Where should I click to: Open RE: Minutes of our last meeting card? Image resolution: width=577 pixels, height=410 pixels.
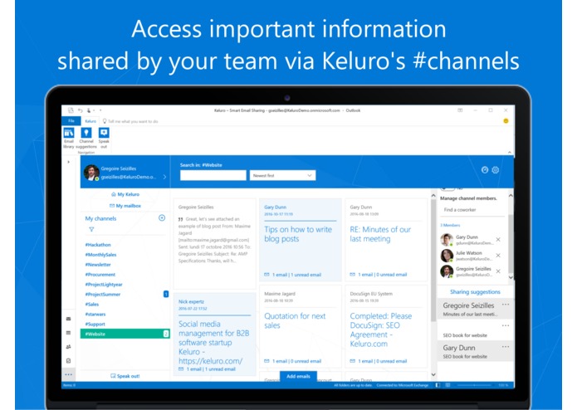coord(386,240)
